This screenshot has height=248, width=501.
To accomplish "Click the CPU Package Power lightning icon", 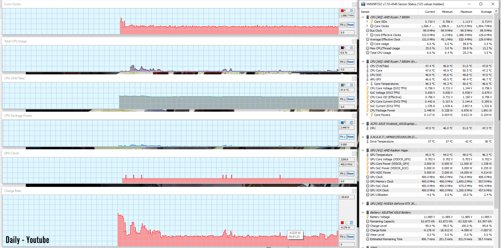I will tap(368, 110).
